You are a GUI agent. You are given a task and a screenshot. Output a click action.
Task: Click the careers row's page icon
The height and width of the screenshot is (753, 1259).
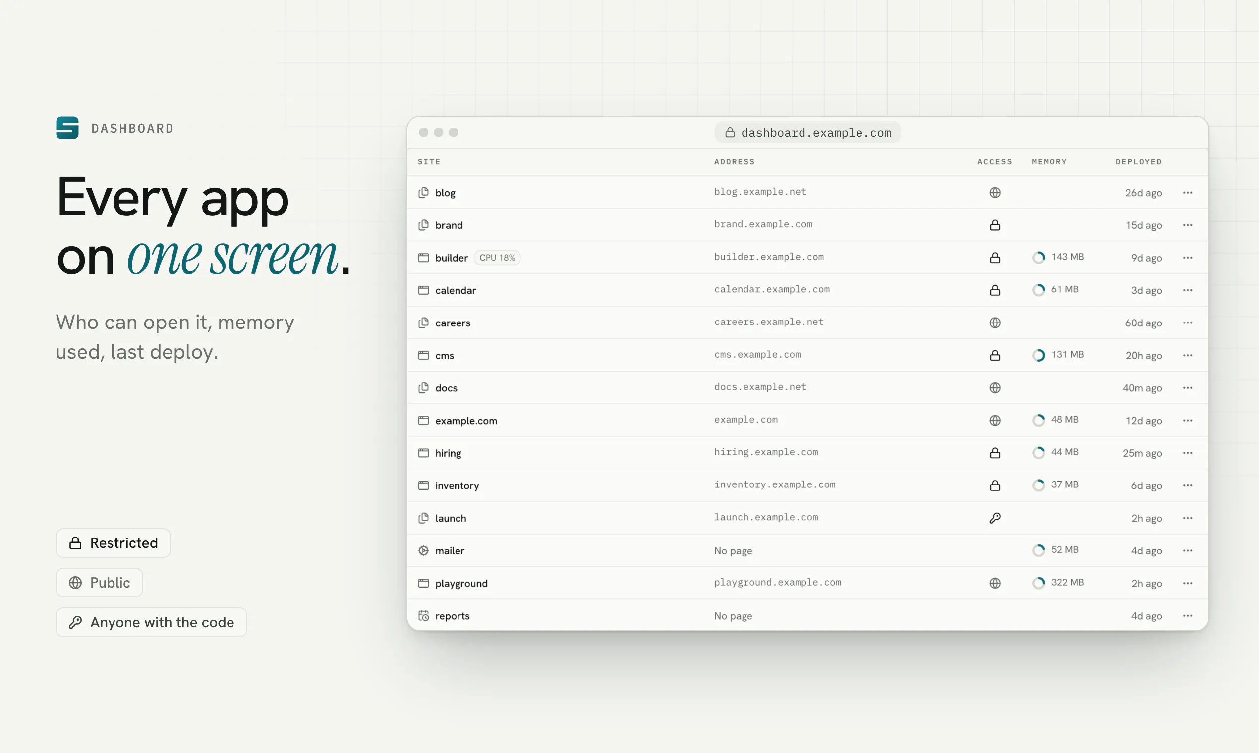click(423, 323)
